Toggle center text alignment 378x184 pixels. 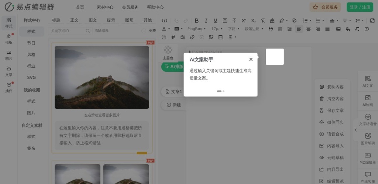[309, 29]
